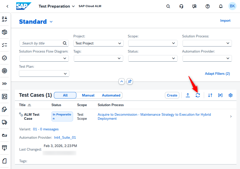The width and height of the screenshot is (240, 169).
Task: Open table settings gear icon
Action: pyautogui.click(x=230, y=95)
